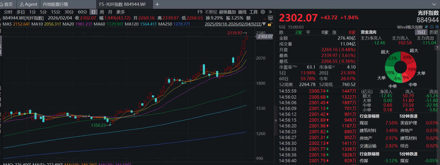Viewport: 440px width, 165px height.
Task: Click the WP icon above the chart
Action: [271, 18]
